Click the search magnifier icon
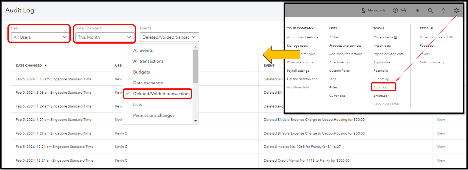Viewport: 468px width, 170px height. [430, 11]
